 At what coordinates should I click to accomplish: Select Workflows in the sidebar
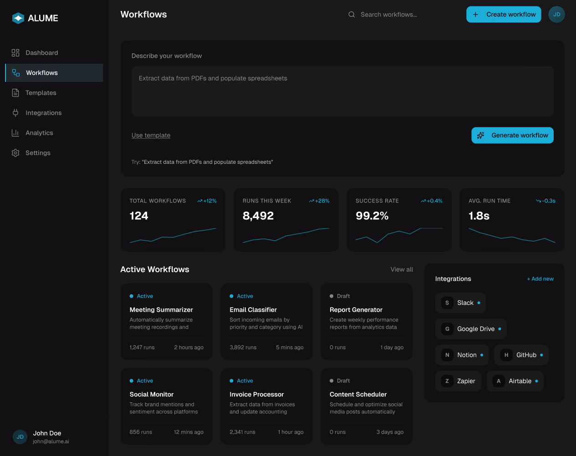[x=54, y=73]
